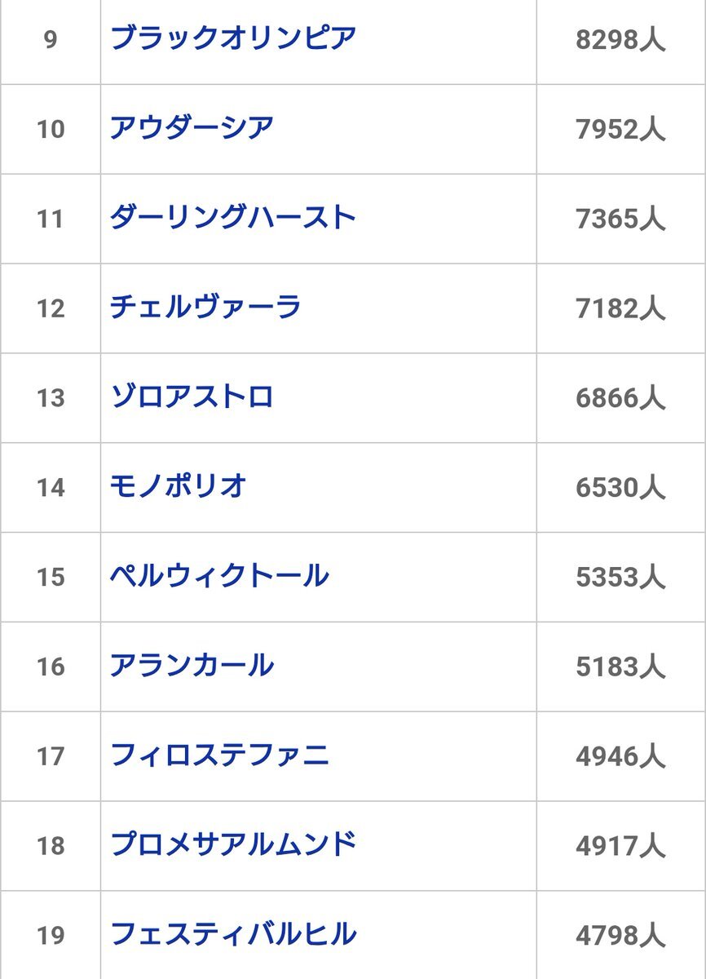Open the アランカール link
The height and width of the screenshot is (979, 706).
click(x=192, y=666)
